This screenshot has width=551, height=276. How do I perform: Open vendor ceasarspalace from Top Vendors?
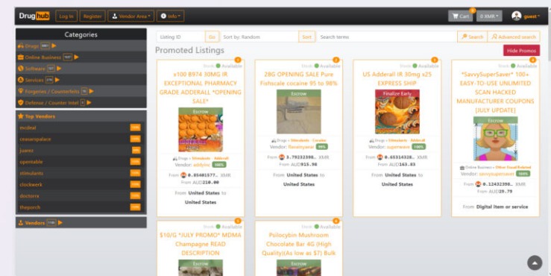coord(35,139)
